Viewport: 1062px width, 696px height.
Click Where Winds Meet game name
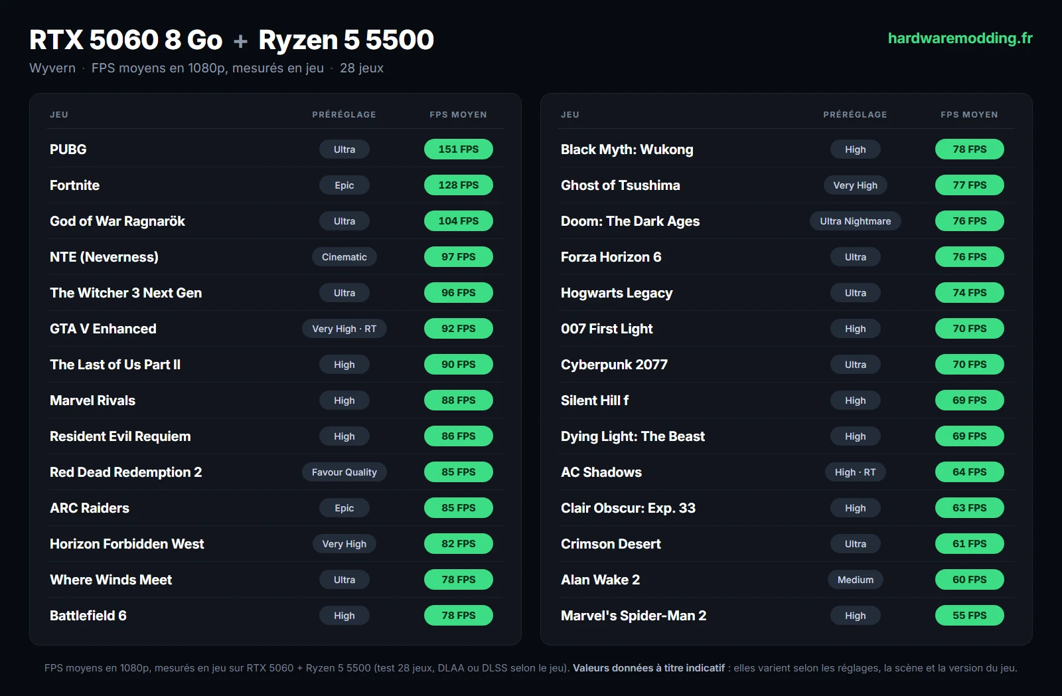point(111,580)
